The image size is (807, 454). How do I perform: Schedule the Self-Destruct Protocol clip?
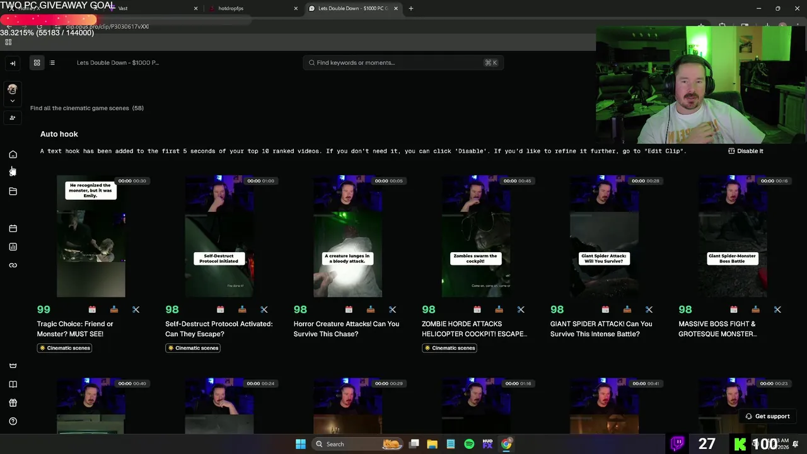point(220,310)
